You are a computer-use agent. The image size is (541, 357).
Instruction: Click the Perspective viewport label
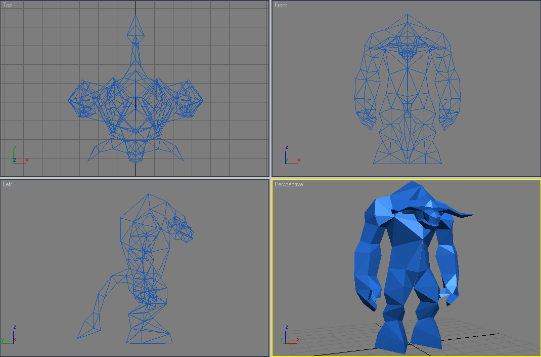coord(288,184)
